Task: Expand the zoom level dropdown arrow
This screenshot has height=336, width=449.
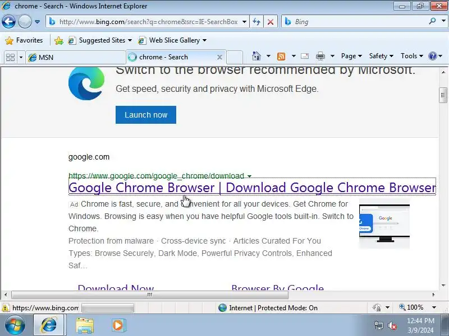Action: (x=434, y=307)
